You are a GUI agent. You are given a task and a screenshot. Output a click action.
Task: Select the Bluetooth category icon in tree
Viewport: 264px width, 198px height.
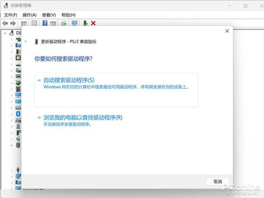pyautogui.click(x=18, y=114)
